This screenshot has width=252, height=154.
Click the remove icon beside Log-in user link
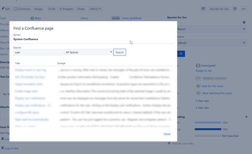(x=2, y=148)
